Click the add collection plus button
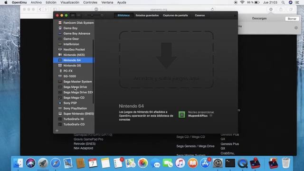304x171 pixels. [57, 131]
